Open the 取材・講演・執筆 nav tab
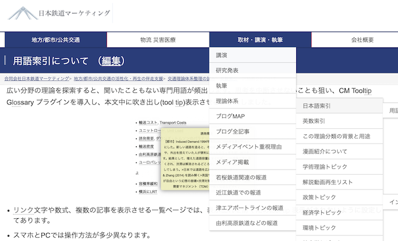The height and width of the screenshot is (241, 398). click(260, 40)
